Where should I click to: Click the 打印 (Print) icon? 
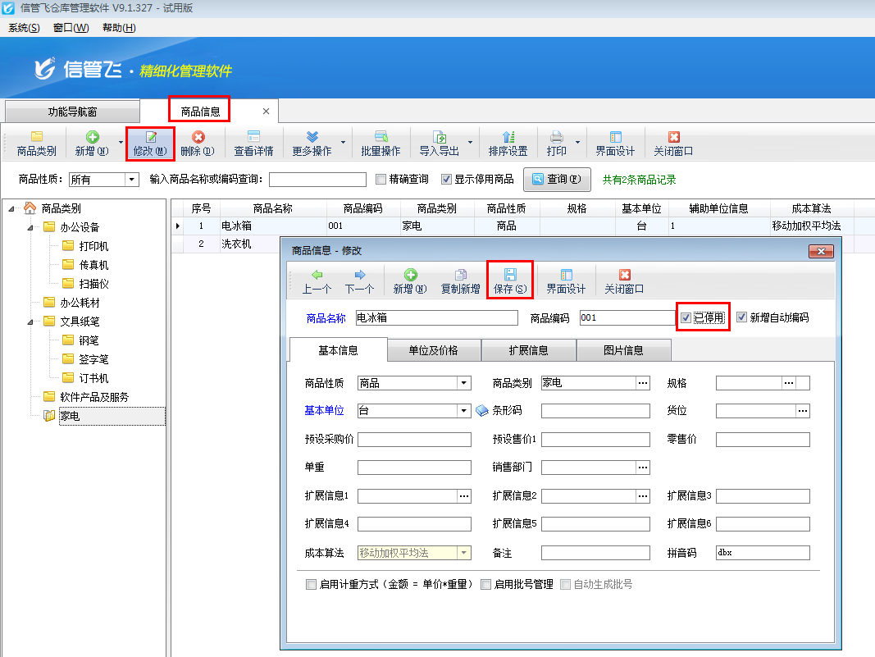click(x=558, y=142)
